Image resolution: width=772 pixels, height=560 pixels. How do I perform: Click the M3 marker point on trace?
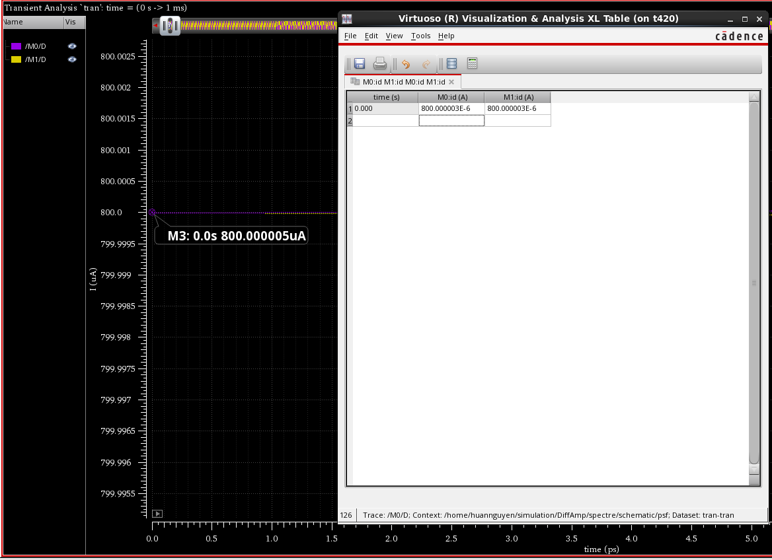coord(152,213)
